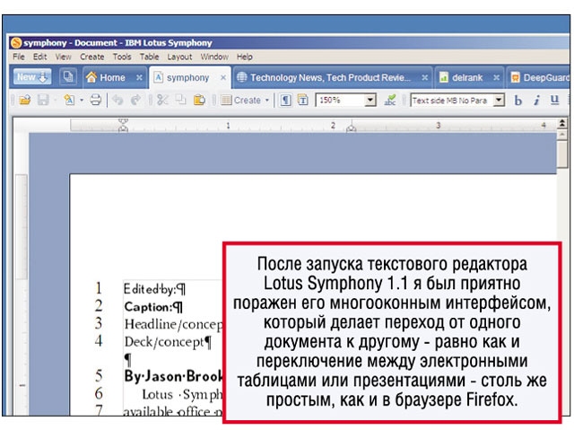
Task: Open the zoom percentage dropdown arrow
Action: [370, 100]
